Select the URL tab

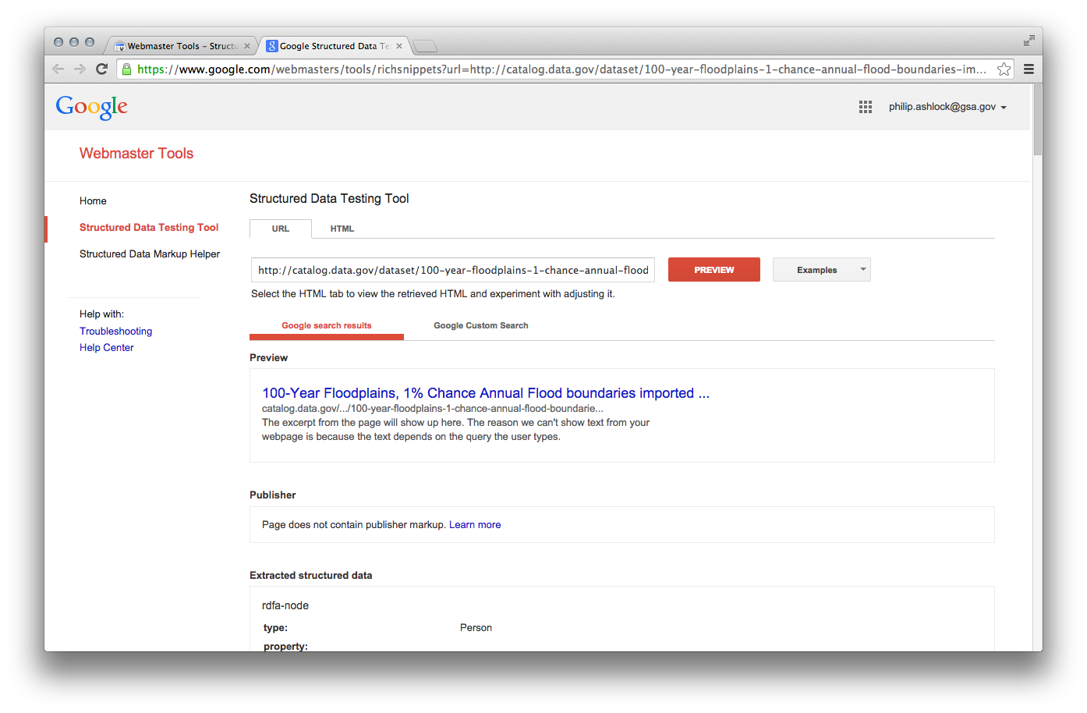[x=281, y=229]
